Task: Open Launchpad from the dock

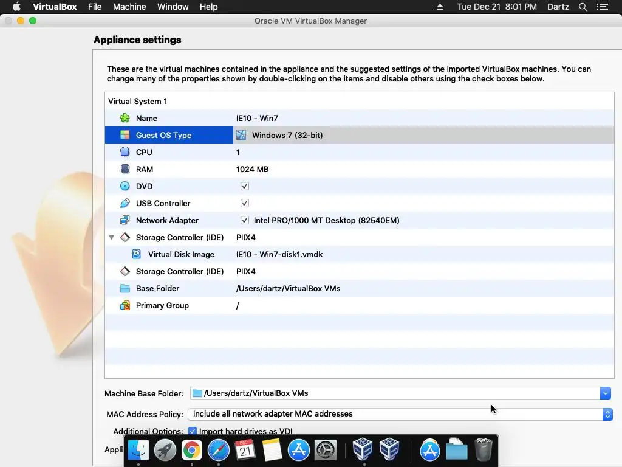Action: coord(165,450)
